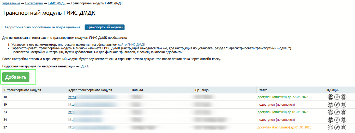Open the ЗДЕСЬ instruction link
The image size is (355, 133).
click(84, 66)
